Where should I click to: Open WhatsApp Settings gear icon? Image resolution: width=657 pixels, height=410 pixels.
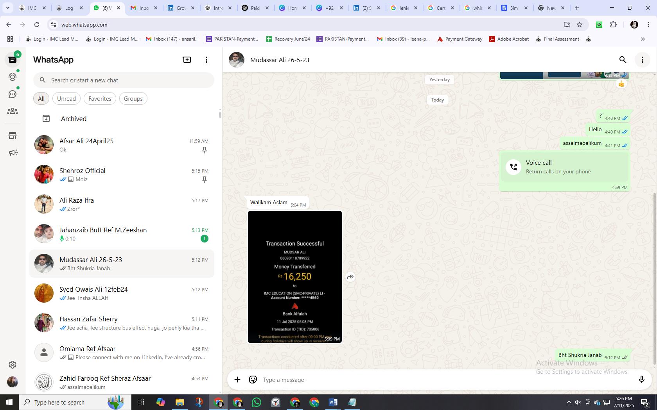(x=13, y=365)
